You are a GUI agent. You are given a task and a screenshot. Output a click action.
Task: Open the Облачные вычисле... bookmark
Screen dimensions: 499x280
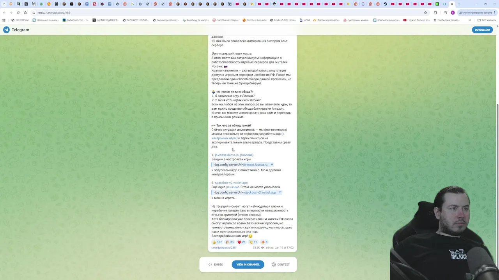(46, 20)
